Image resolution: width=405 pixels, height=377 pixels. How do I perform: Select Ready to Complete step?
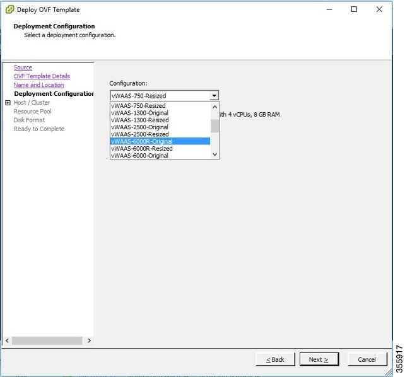tap(38, 129)
